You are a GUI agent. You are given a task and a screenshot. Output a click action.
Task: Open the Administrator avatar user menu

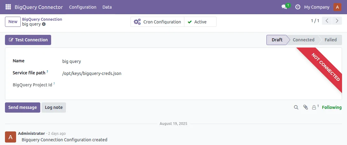pos(337,7)
